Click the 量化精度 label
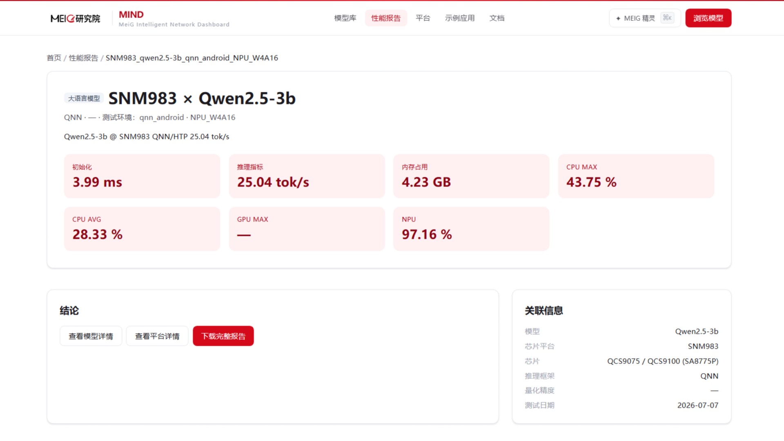 tap(539, 390)
